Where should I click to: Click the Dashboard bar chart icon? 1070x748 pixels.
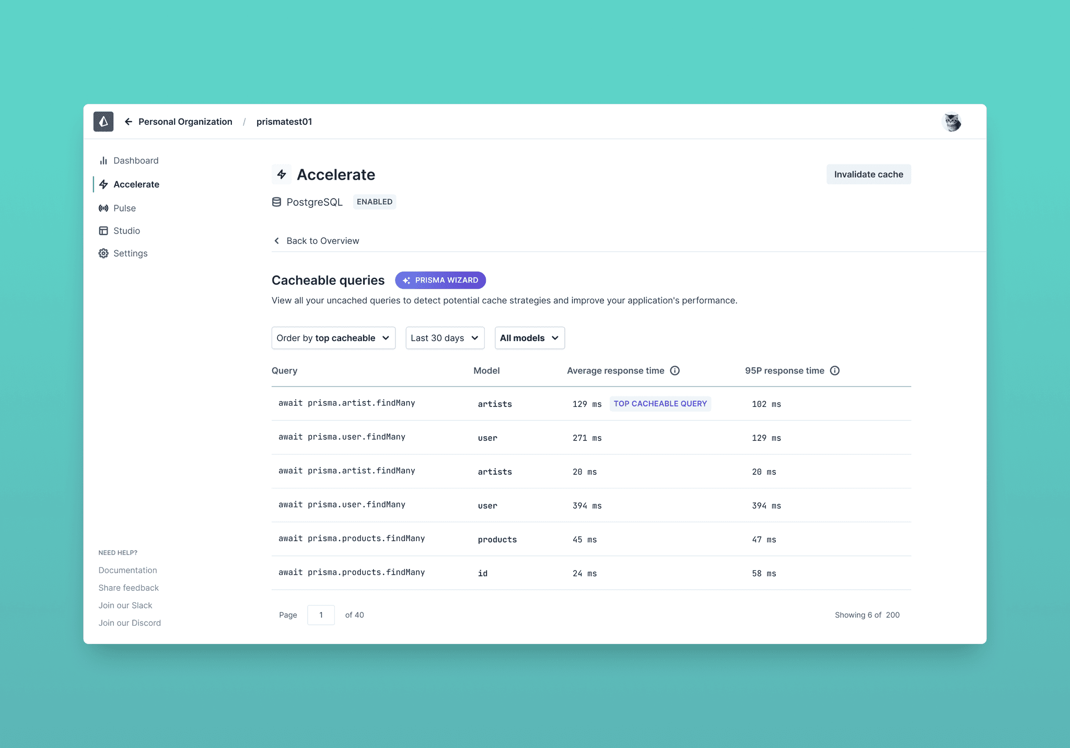pyautogui.click(x=103, y=161)
